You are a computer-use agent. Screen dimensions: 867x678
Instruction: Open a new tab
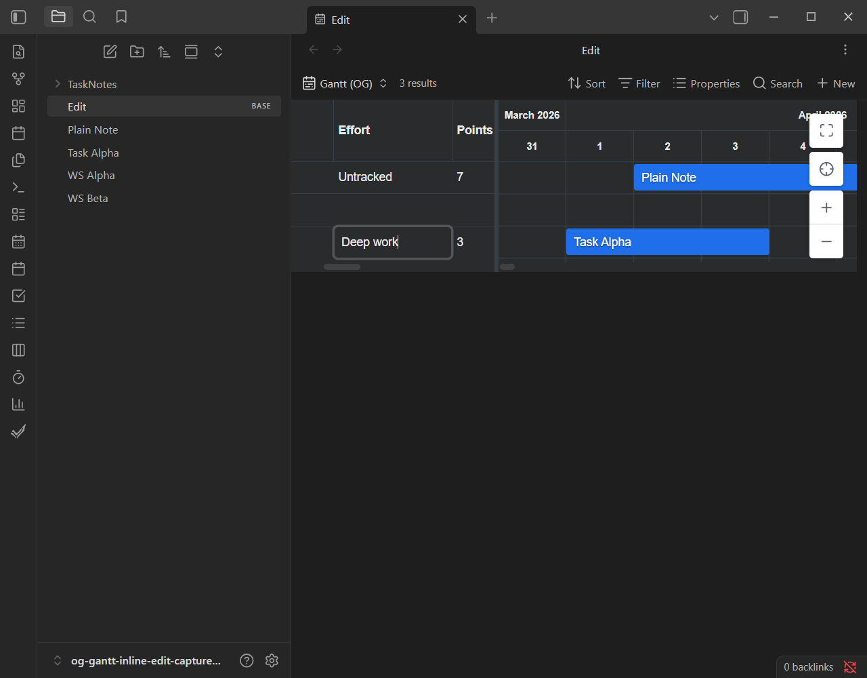click(x=492, y=18)
